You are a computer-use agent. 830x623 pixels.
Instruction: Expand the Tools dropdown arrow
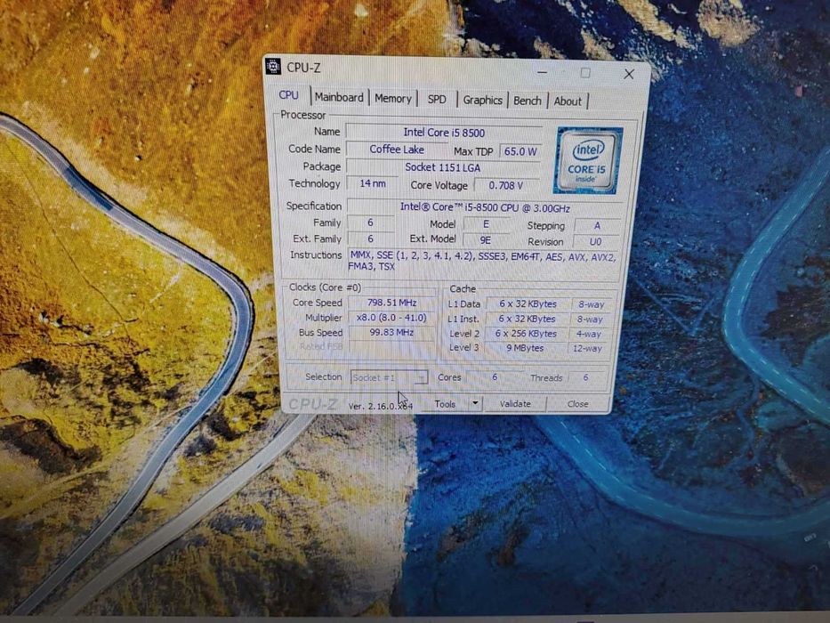point(475,404)
